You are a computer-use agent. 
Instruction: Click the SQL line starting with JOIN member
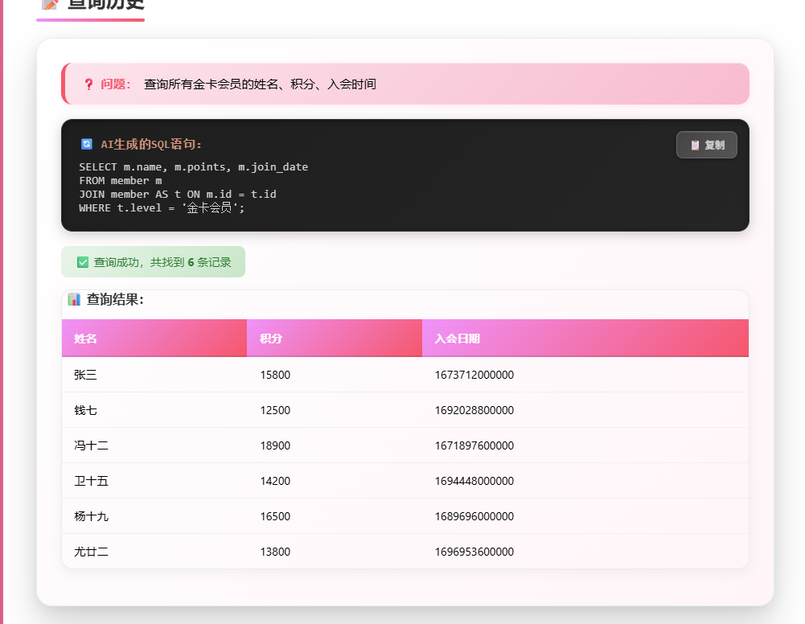coord(178,194)
